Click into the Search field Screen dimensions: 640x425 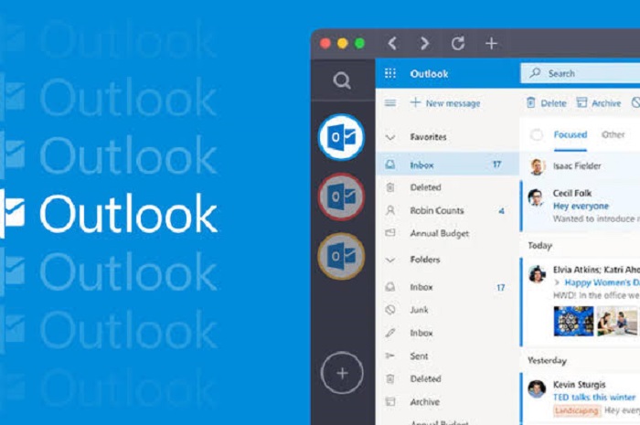[x=585, y=73]
